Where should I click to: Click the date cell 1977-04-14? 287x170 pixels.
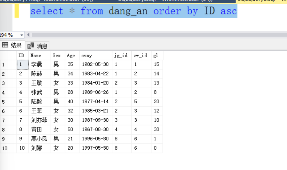tap(96, 102)
